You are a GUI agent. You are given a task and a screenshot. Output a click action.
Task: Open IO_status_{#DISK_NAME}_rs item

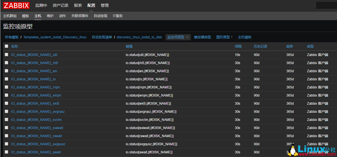tap(33, 79)
